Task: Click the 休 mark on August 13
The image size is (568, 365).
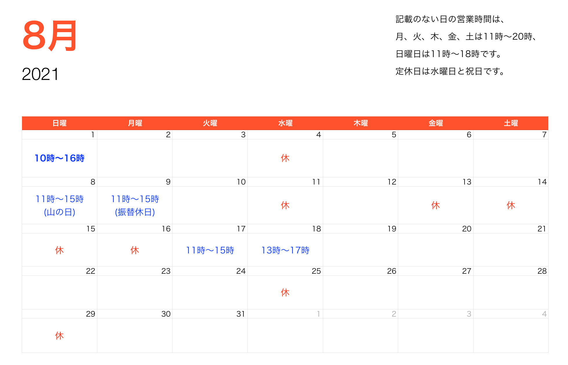Action: pyautogui.click(x=436, y=205)
